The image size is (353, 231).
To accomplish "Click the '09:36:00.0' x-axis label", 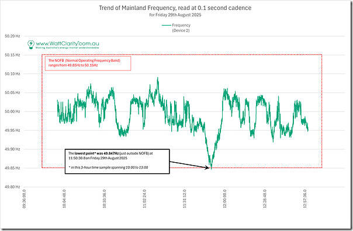I will [25, 199].
